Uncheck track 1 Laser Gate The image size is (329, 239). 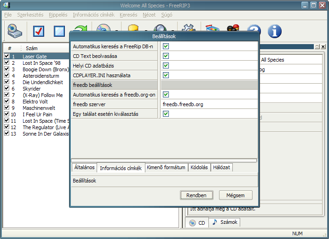pyautogui.click(x=7, y=56)
